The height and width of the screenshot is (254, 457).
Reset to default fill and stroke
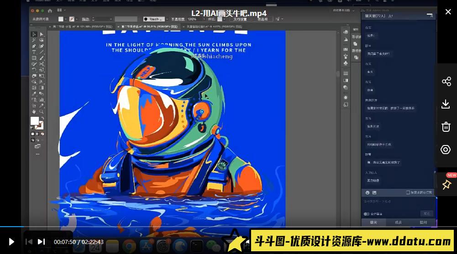point(32,127)
